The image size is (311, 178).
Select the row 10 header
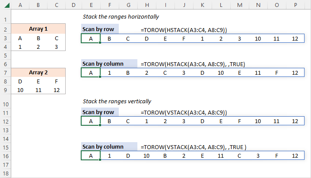(x=5, y=105)
